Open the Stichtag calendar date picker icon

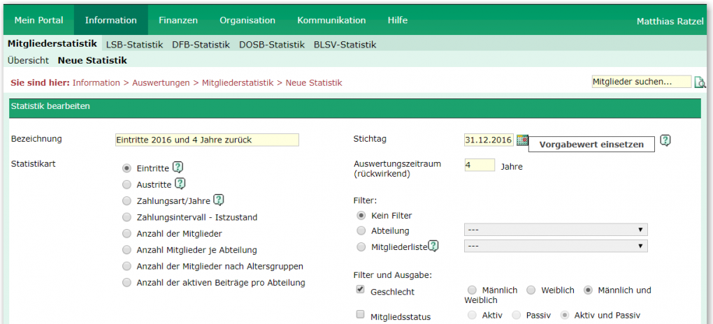click(x=522, y=140)
